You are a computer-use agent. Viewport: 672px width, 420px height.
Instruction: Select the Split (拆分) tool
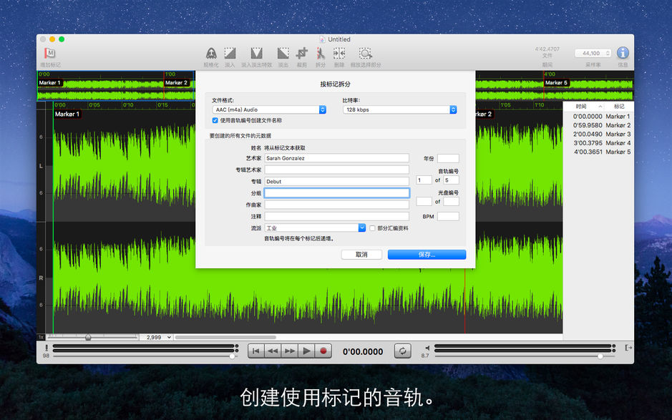[320, 54]
